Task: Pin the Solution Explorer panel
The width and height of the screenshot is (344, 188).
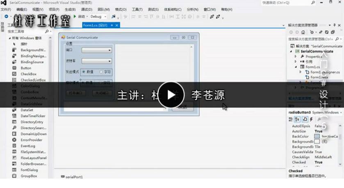Action: click(x=334, y=25)
